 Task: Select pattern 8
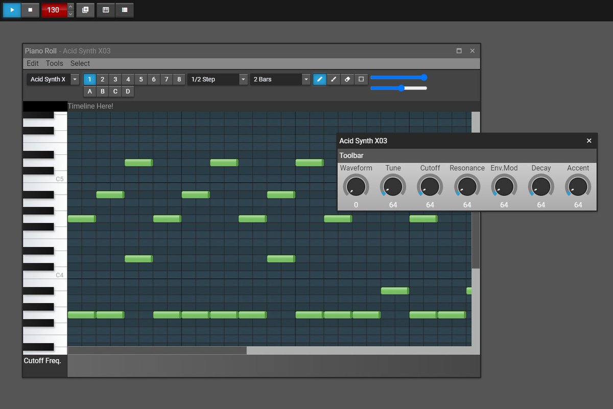(x=179, y=79)
